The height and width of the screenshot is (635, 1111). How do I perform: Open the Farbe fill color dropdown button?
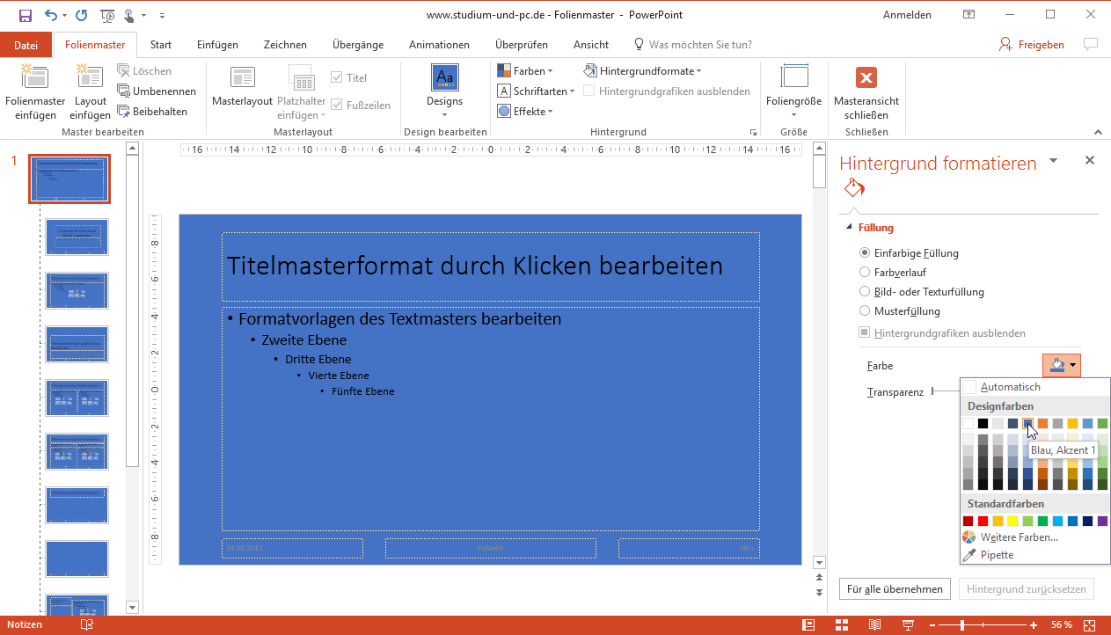[1061, 365]
